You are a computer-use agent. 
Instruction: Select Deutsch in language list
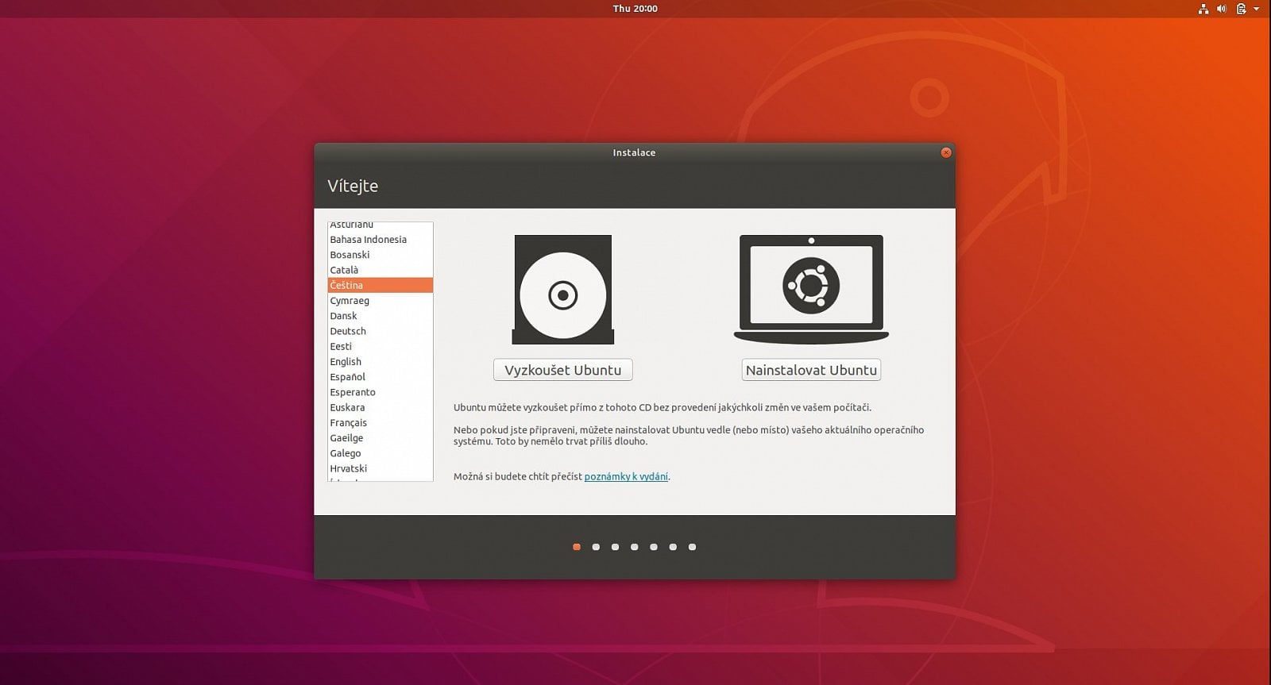pos(381,331)
